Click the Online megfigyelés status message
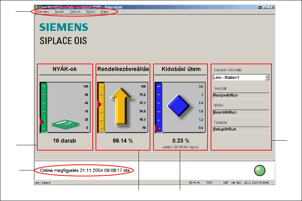Image resolution: width=302 pixels, height=201 pixels. pos(86,170)
